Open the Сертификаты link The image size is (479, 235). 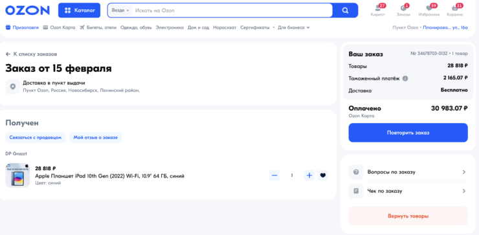coord(255,27)
